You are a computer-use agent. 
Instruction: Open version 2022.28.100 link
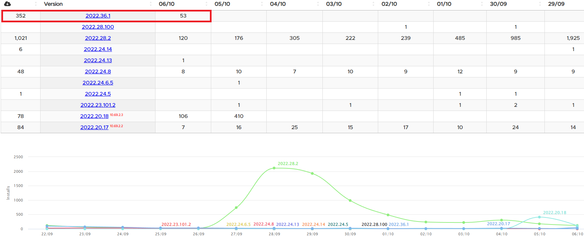pos(98,27)
